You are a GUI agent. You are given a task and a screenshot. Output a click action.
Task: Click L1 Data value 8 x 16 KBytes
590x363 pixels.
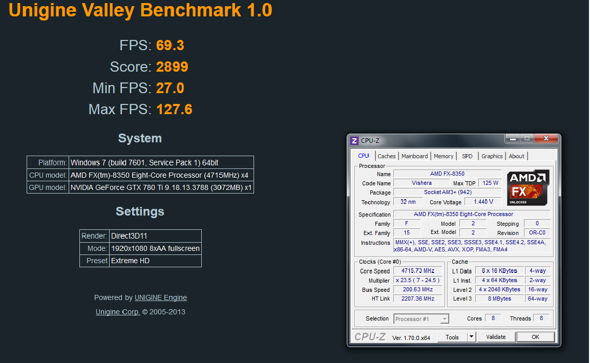point(500,271)
